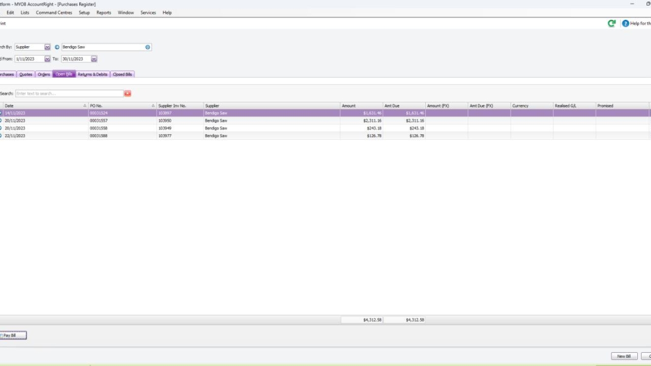Click the red clear search icon
The width and height of the screenshot is (651, 366).
tap(128, 94)
